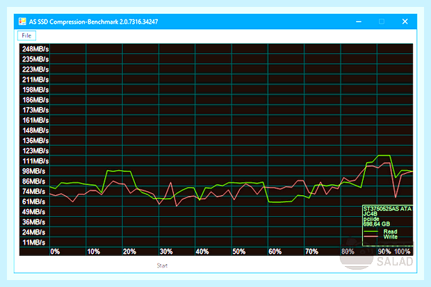Click the 80% compression axis label

[348, 252]
